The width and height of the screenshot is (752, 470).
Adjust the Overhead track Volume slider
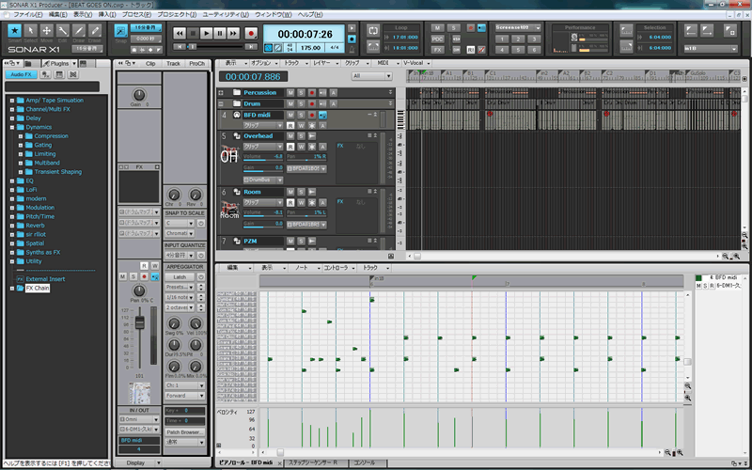pos(263,158)
